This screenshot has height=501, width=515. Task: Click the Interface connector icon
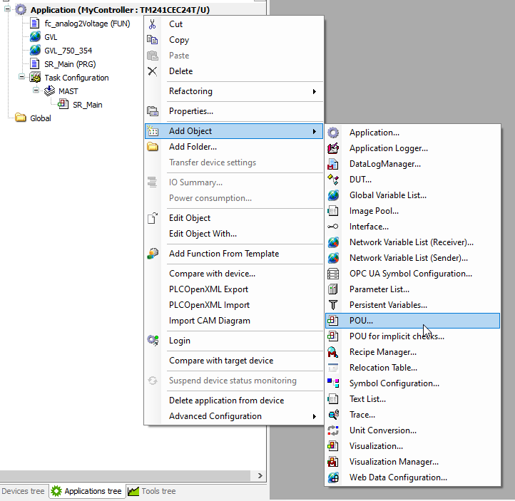tap(333, 227)
